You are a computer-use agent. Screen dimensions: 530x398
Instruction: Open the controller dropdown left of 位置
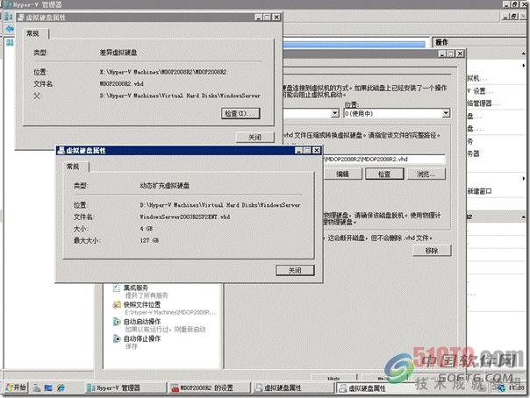coord(311,113)
